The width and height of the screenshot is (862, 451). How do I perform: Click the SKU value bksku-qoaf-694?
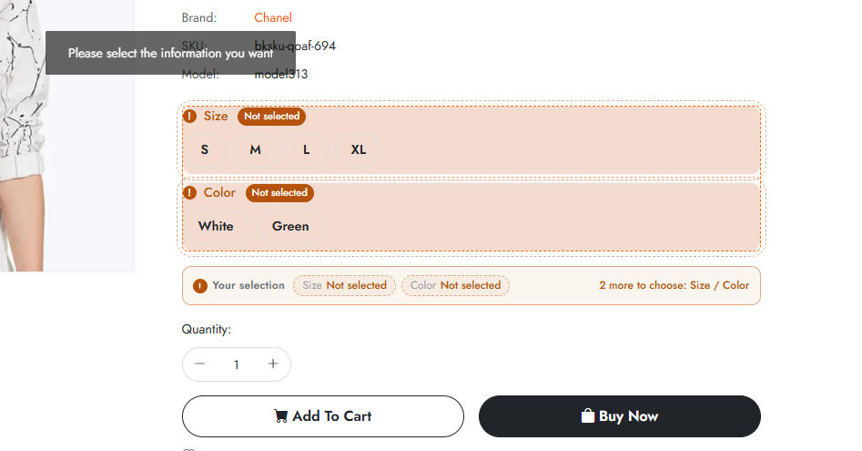coord(295,46)
